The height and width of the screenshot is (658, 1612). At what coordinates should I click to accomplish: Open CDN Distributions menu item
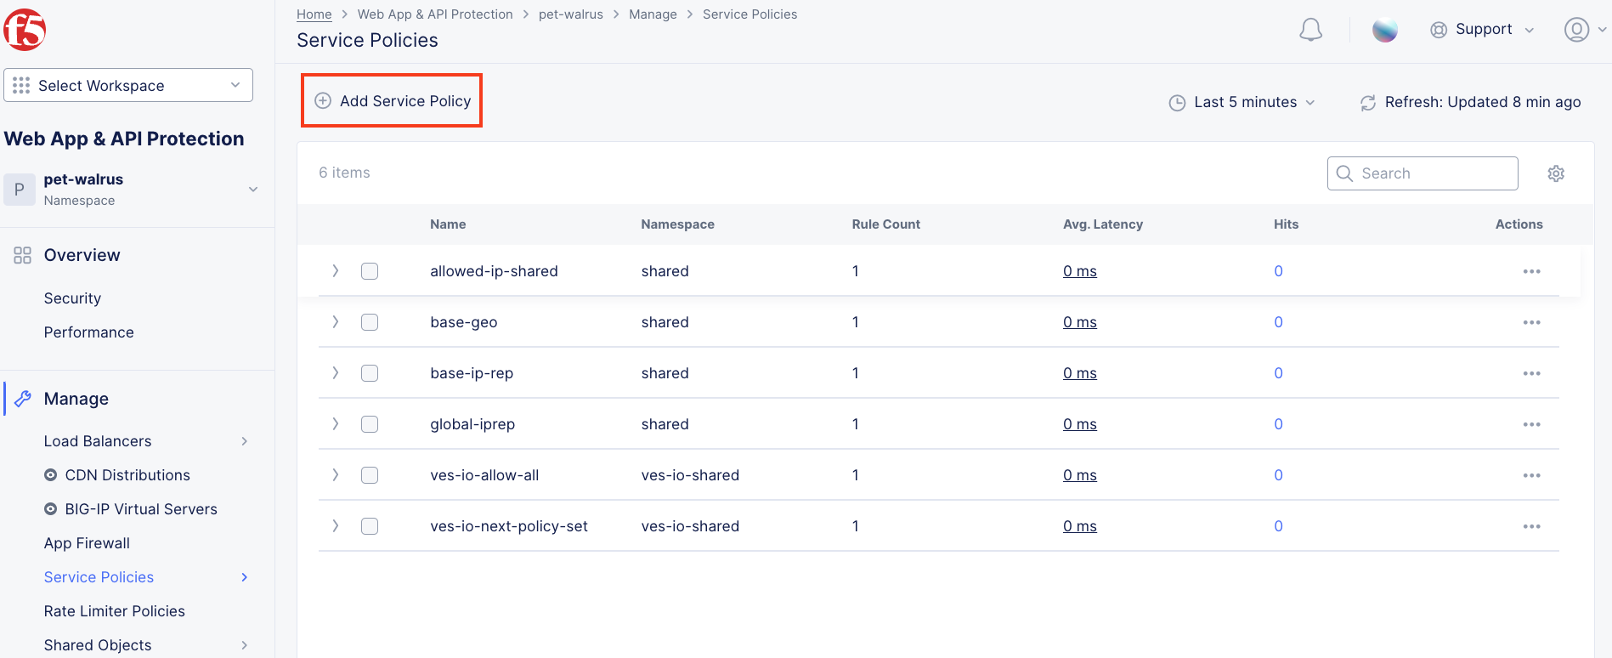point(127,475)
